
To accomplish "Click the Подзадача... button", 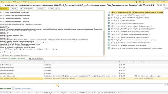I will pyautogui.click(x=41, y=9).
